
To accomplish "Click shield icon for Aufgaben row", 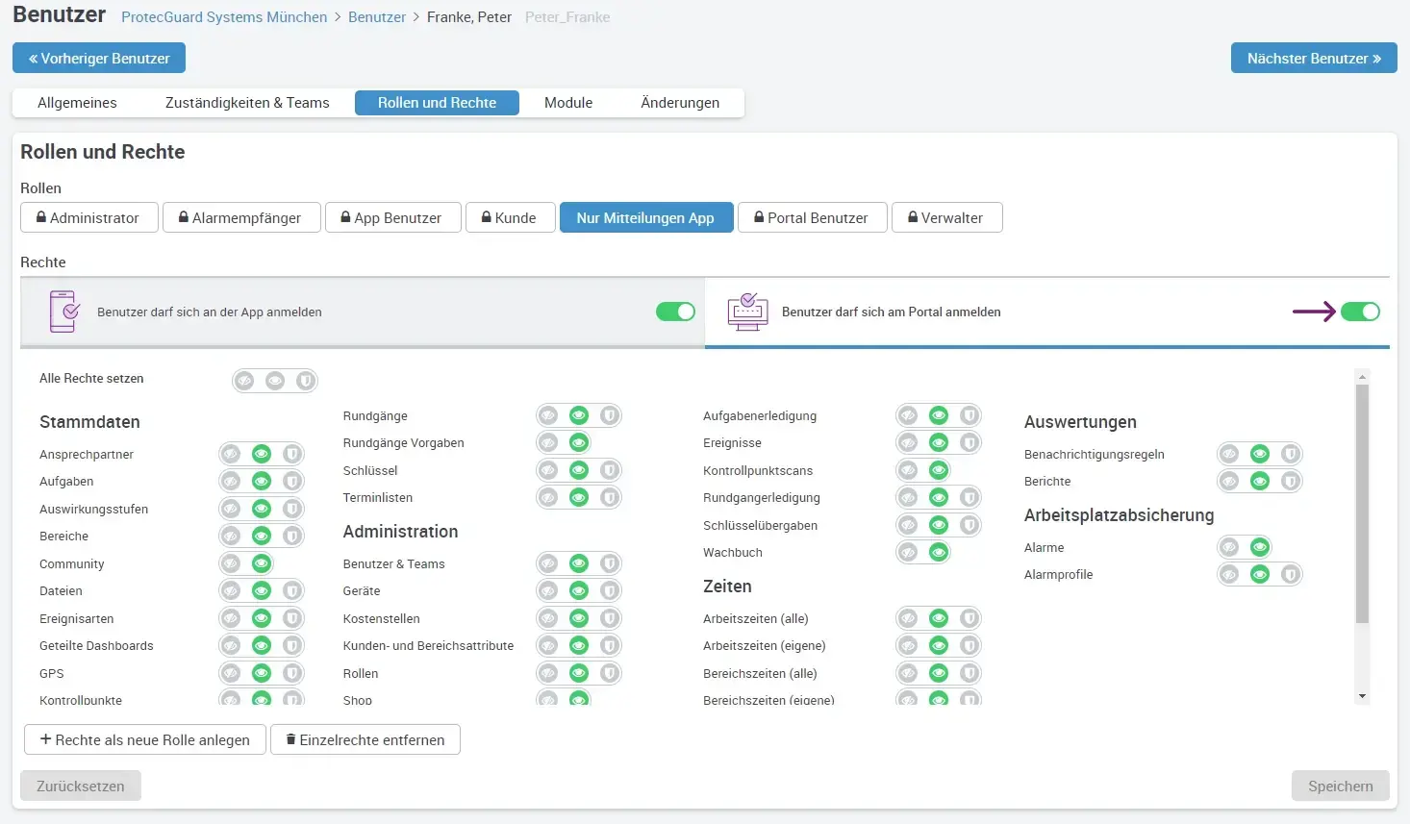I will point(292,481).
